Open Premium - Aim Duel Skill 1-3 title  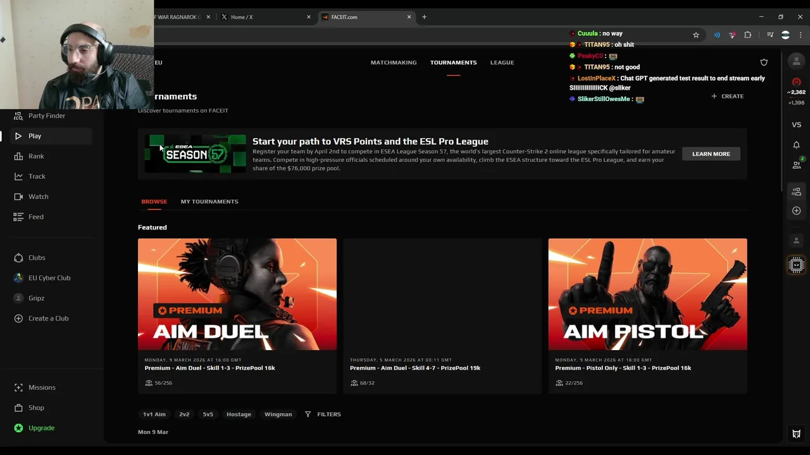[x=209, y=368]
